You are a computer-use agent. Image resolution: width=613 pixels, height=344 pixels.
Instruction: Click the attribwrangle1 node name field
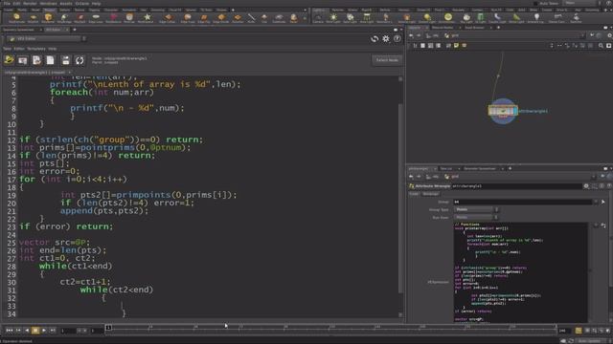pos(516,186)
